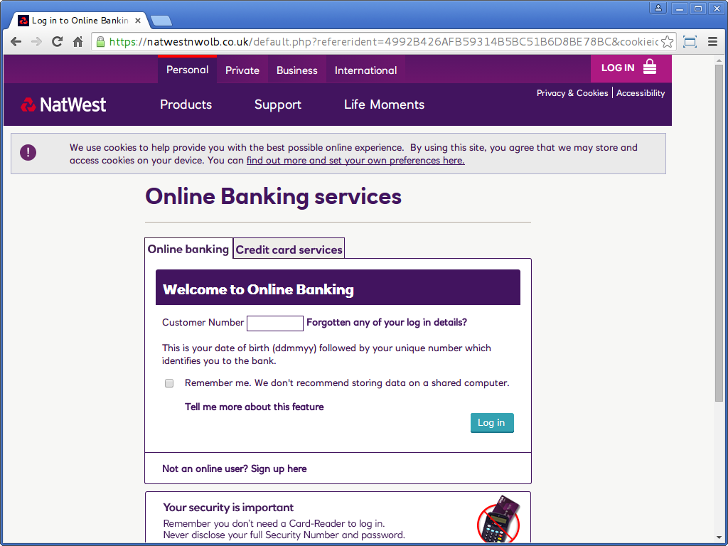This screenshot has height=546, width=728.
Task: Switch to Credit card services tab
Action: click(289, 250)
